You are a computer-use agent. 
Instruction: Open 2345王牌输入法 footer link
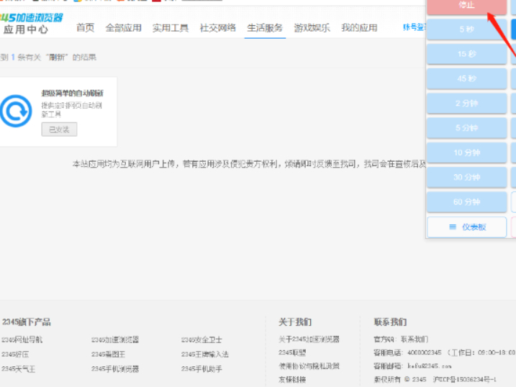[205, 355]
